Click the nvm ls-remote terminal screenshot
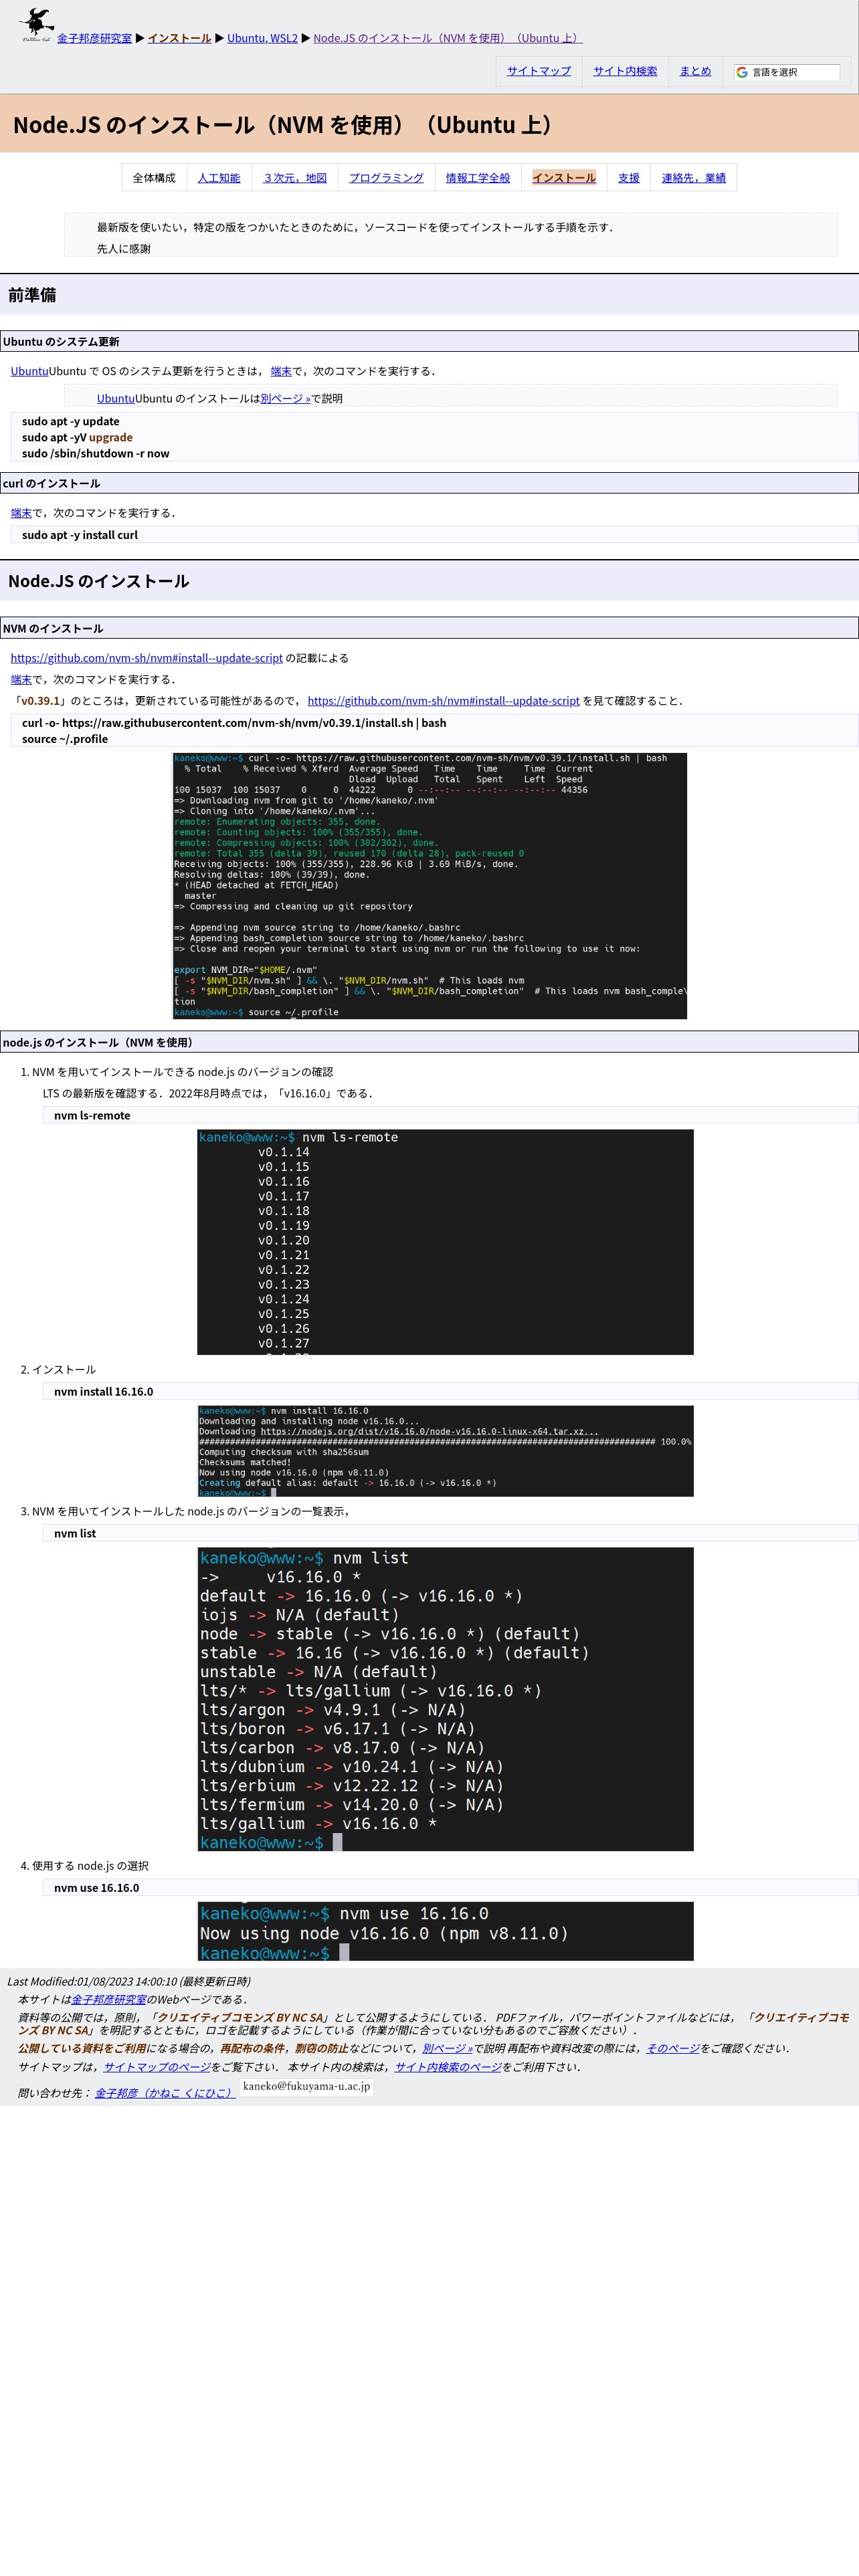 [x=445, y=1242]
